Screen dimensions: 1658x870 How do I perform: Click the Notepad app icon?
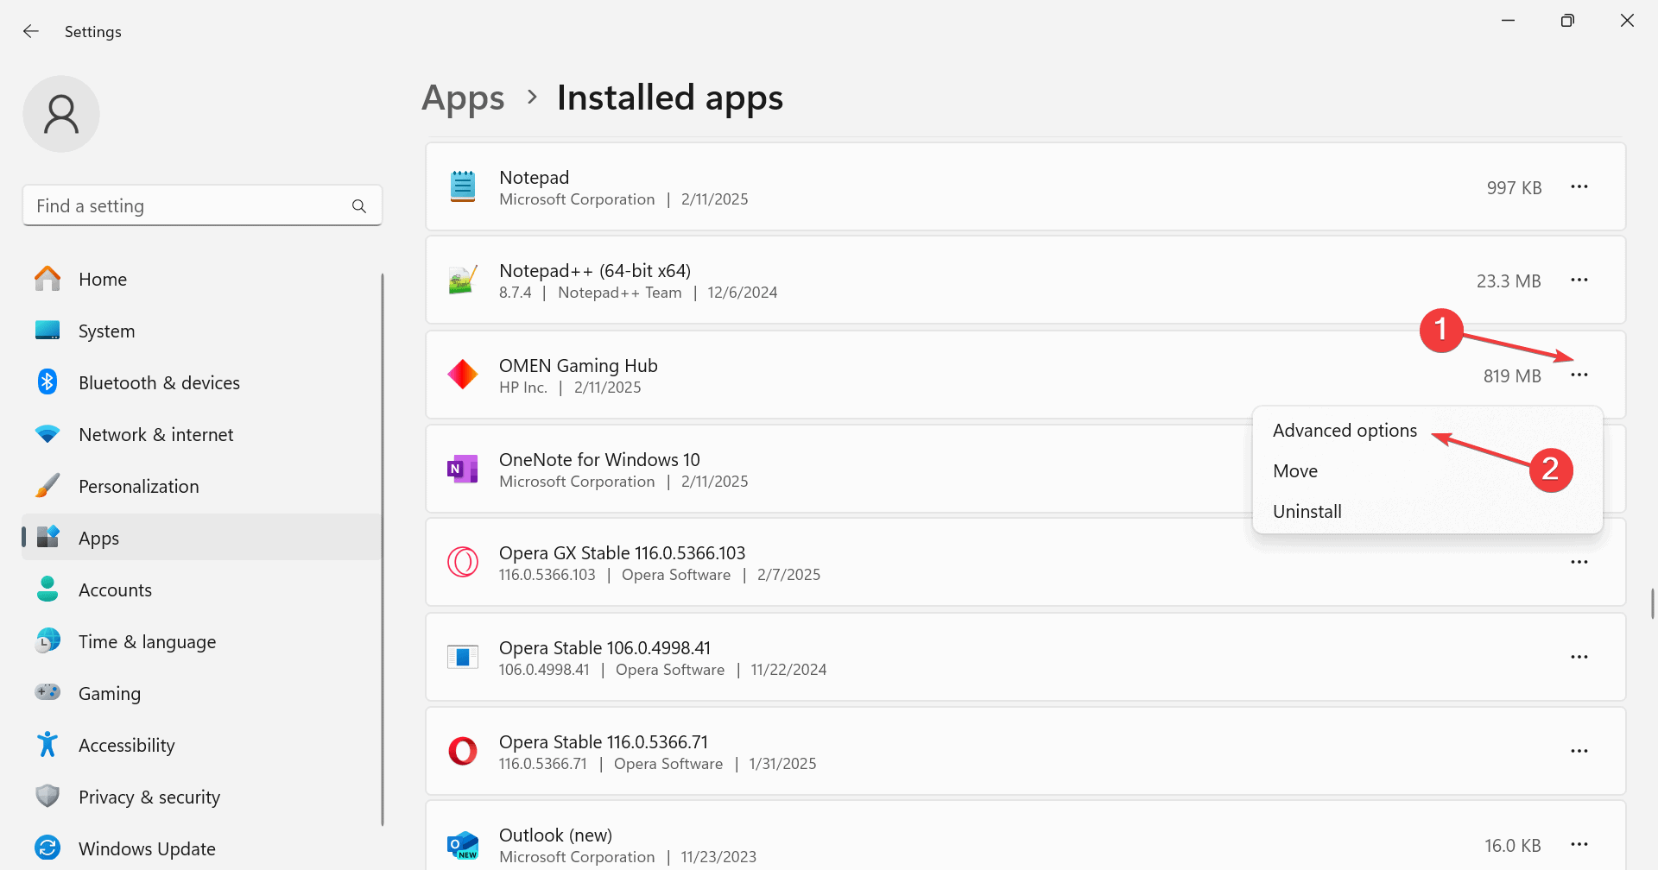(x=463, y=186)
